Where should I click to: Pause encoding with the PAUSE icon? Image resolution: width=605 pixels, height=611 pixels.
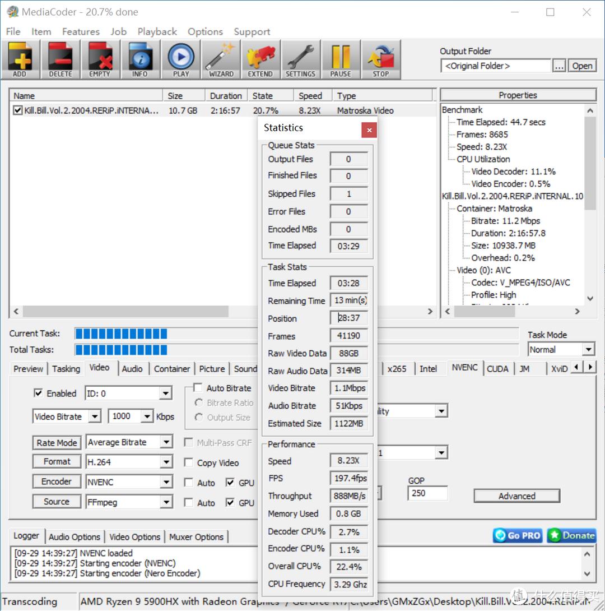tap(341, 59)
